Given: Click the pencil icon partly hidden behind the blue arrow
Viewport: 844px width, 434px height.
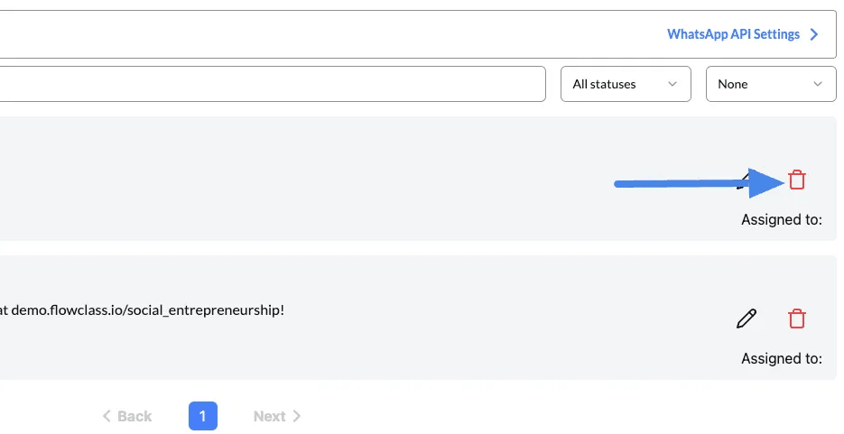Looking at the screenshot, I should coord(745,180).
